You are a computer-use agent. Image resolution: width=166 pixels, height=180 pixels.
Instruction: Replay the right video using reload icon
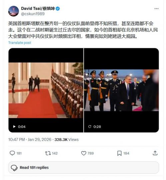[90, 127]
